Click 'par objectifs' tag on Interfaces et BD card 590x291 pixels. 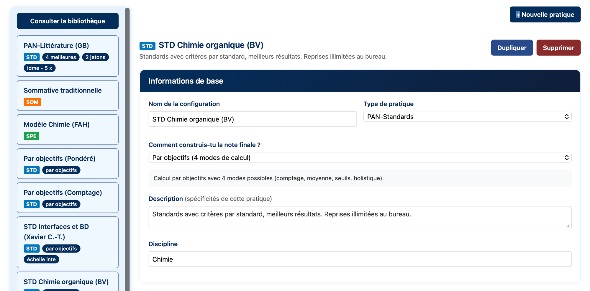coord(61,249)
